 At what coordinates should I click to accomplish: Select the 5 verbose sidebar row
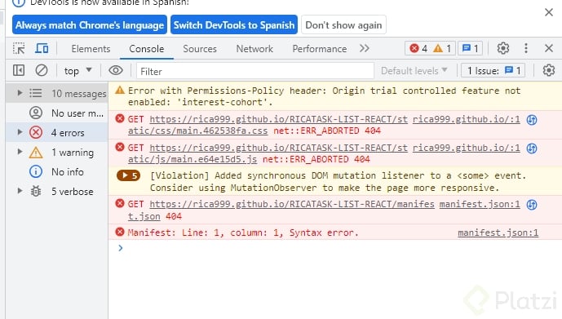[57, 192]
